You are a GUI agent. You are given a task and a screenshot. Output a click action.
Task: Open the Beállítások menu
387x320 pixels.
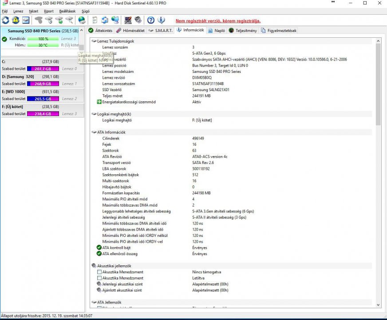click(67, 11)
